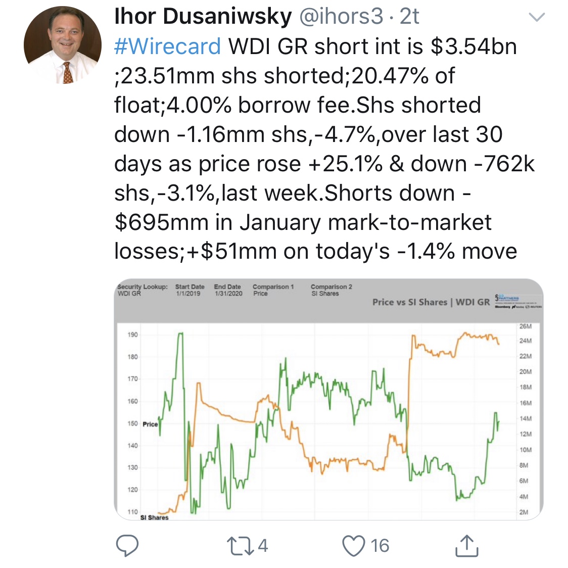Open Ihor Dusaniwsky's profile photo
The image size is (568, 568).
pyautogui.click(x=62, y=45)
